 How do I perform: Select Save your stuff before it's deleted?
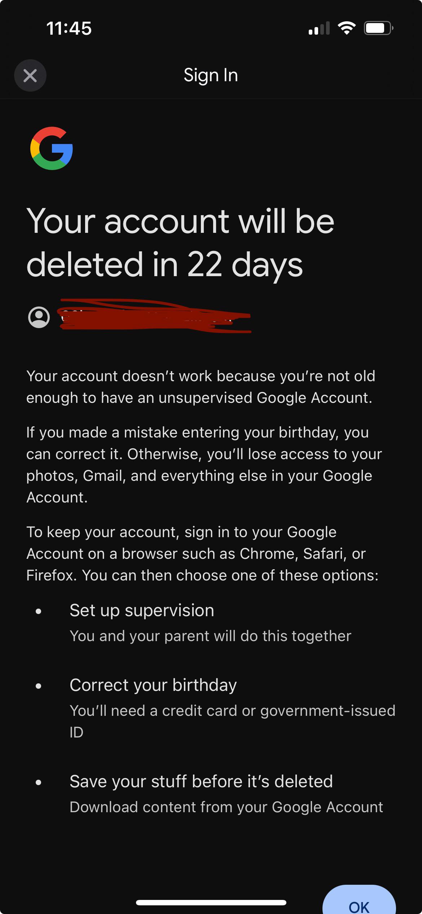point(201,782)
